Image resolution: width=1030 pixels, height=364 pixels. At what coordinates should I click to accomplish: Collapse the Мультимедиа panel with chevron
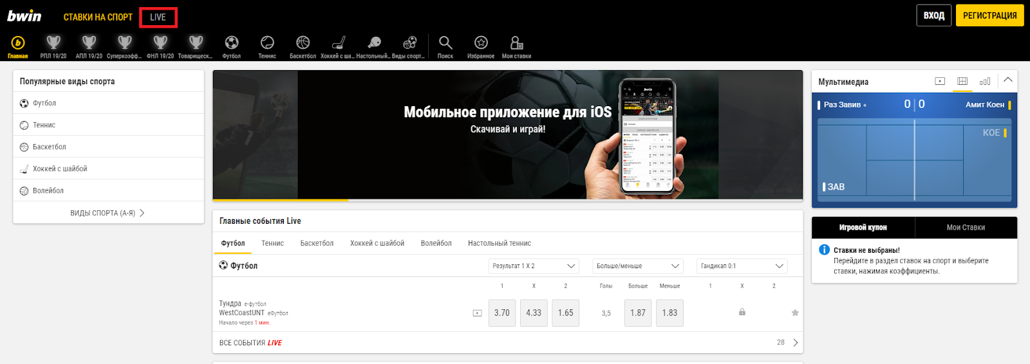(1008, 80)
